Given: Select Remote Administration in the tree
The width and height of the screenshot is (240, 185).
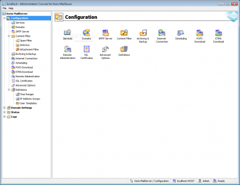Looking at the screenshot, I should (27, 76).
